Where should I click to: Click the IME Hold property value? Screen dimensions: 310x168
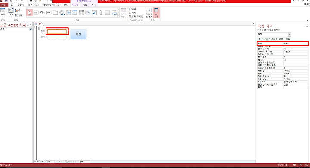(x=295, y=79)
